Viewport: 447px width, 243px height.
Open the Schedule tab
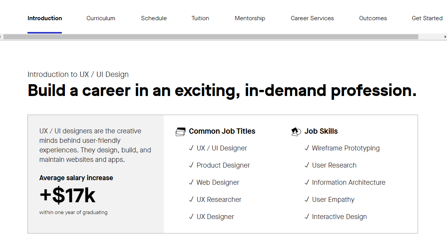[x=154, y=18]
